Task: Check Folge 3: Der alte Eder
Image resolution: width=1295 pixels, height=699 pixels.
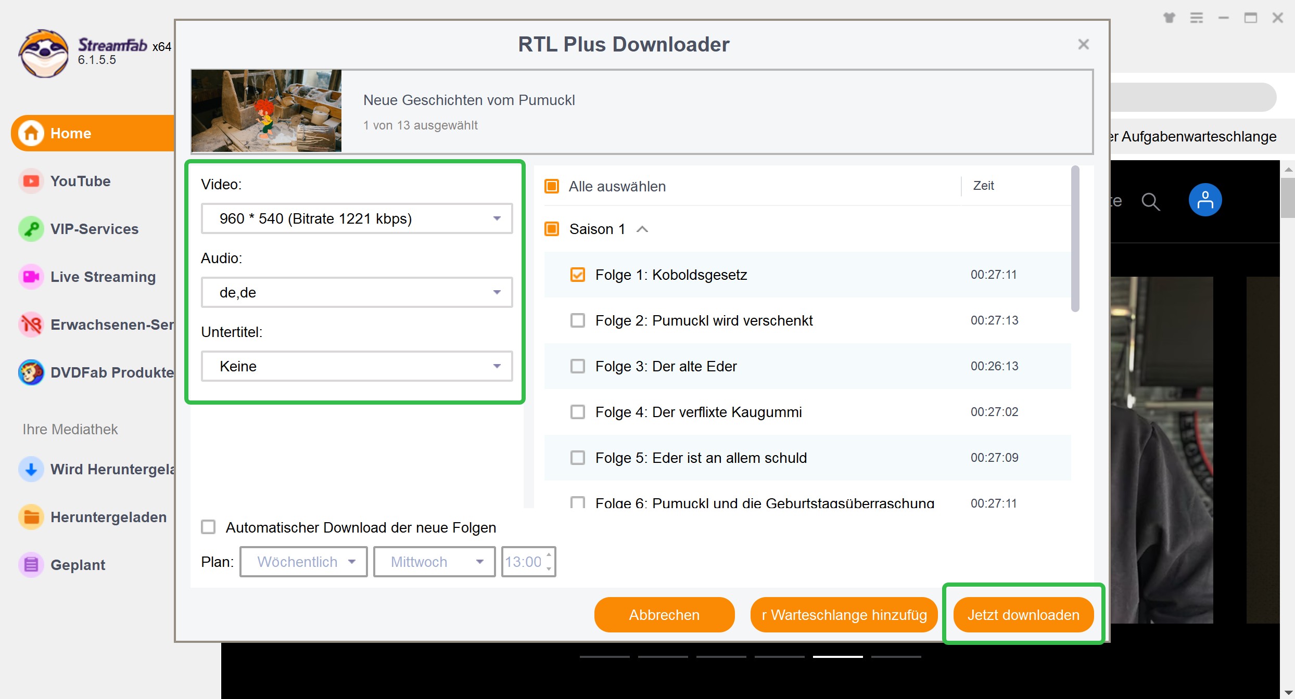Action: click(x=578, y=366)
